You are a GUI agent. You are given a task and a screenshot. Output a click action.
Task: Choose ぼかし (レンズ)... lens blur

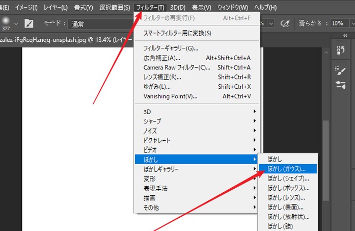pyautogui.click(x=288, y=197)
